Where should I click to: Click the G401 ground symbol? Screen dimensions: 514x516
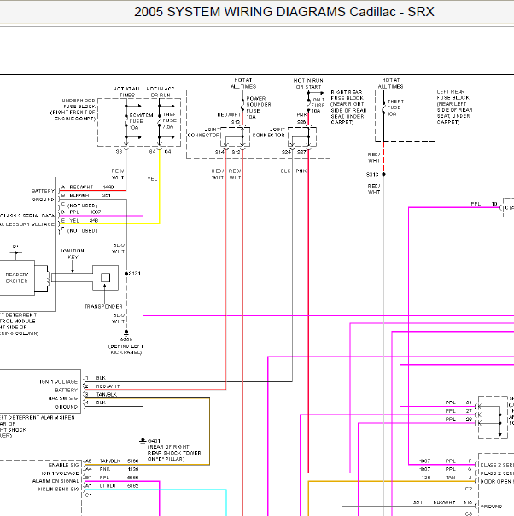point(143,441)
